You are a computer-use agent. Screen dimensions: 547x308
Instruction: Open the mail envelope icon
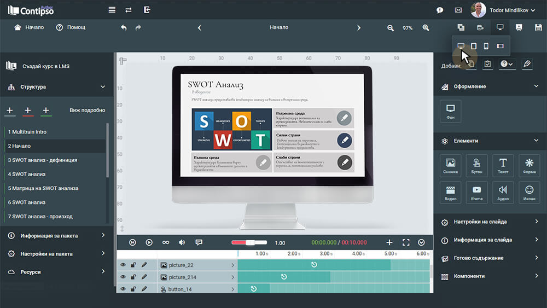pos(458,10)
